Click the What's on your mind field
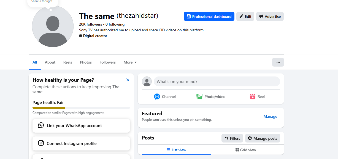The width and height of the screenshot is (338, 159). tap(217, 81)
